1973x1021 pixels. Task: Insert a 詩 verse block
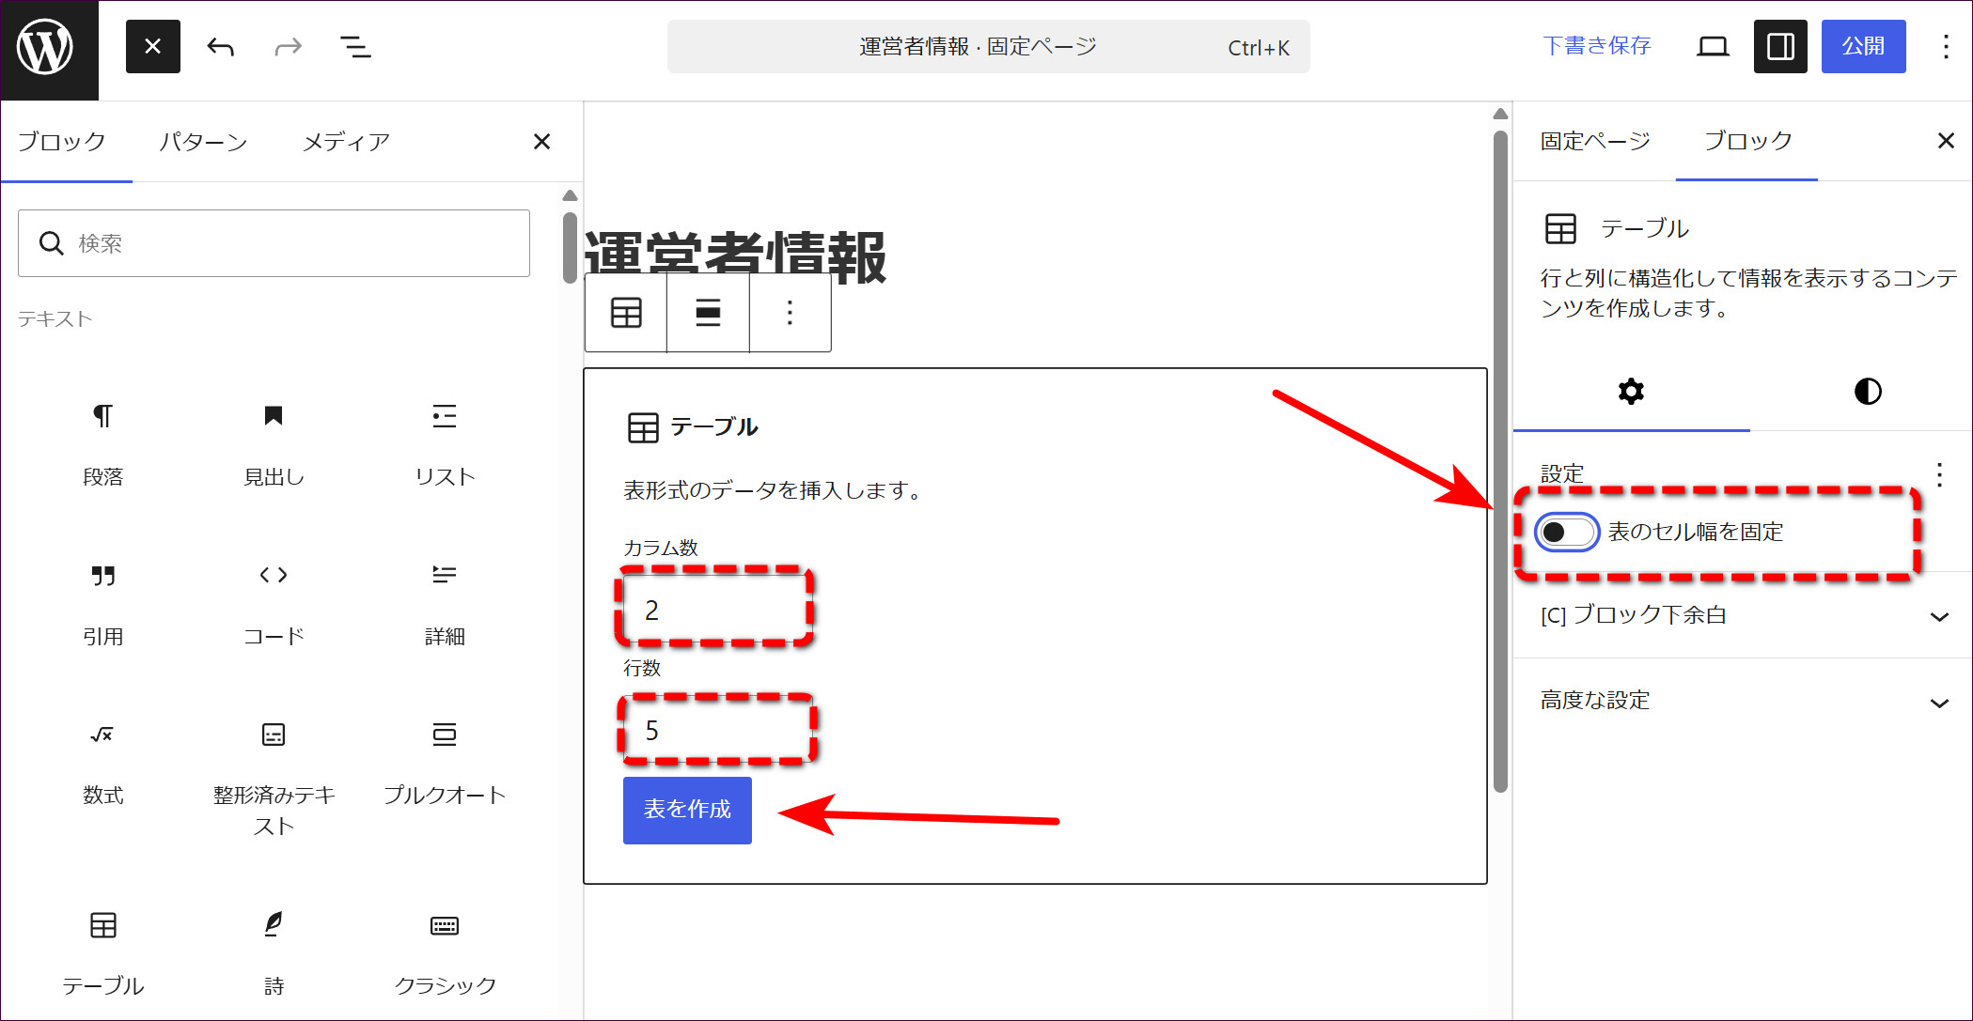(274, 953)
